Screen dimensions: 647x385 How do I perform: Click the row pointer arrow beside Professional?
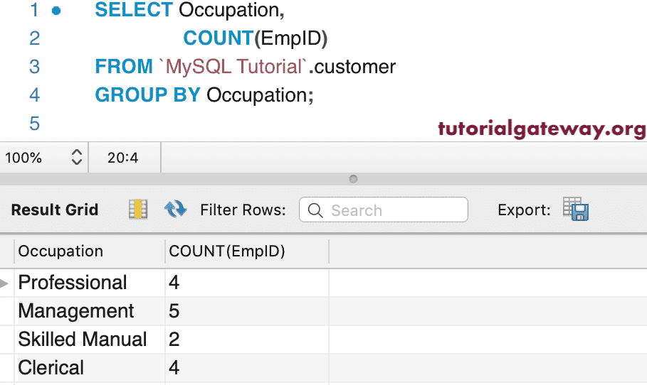pos(4,283)
